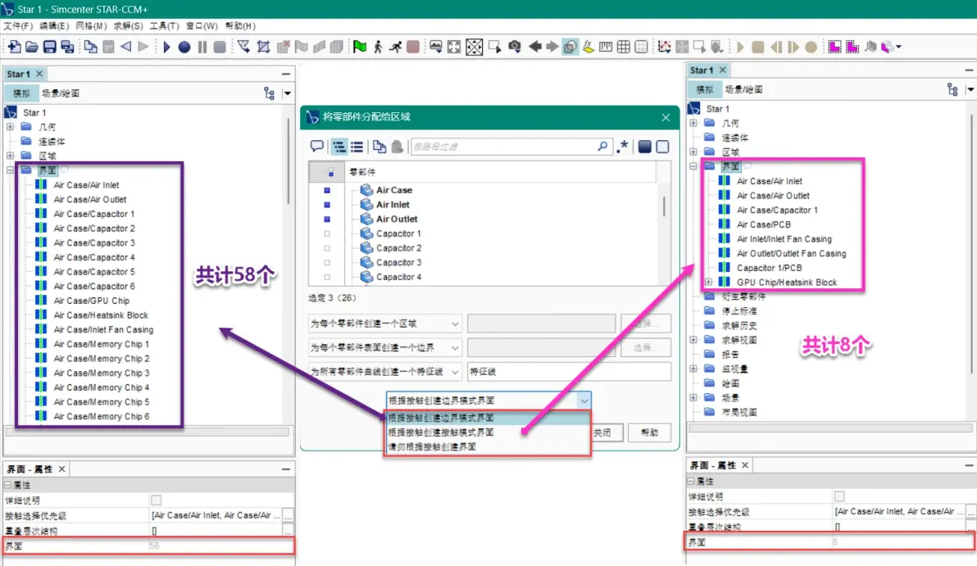Click the new simulation icon in toolbar
This screenshot has width=977, height=566.
tap(14, 47)
